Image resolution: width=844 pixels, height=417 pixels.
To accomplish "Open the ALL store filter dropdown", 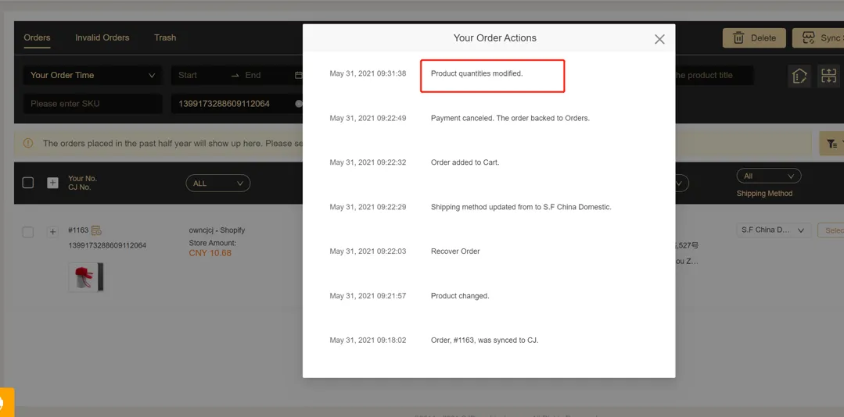I will coord(217,184).
